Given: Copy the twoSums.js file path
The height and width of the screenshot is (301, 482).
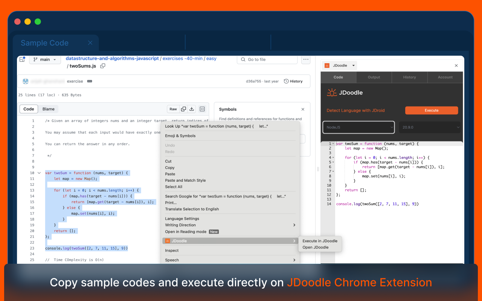Looking at the screenshot, I should (x=103, y=66).
